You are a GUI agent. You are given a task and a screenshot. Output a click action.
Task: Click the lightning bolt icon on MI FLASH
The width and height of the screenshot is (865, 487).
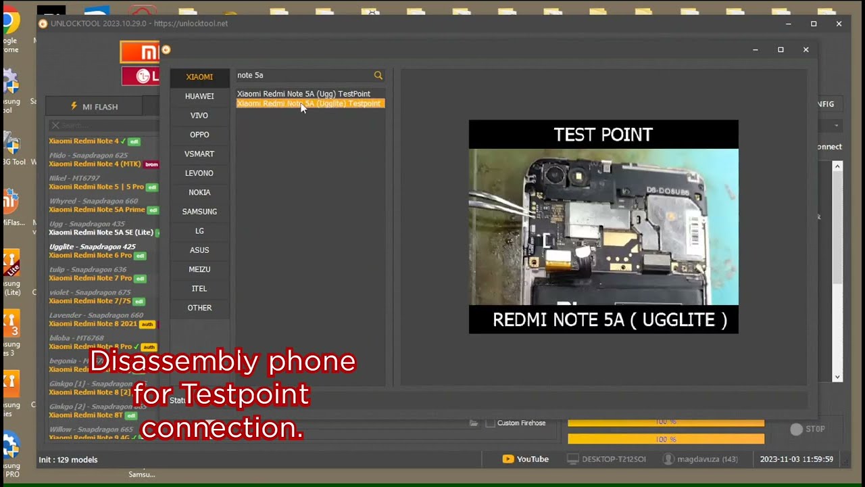[x=74, y=106]
